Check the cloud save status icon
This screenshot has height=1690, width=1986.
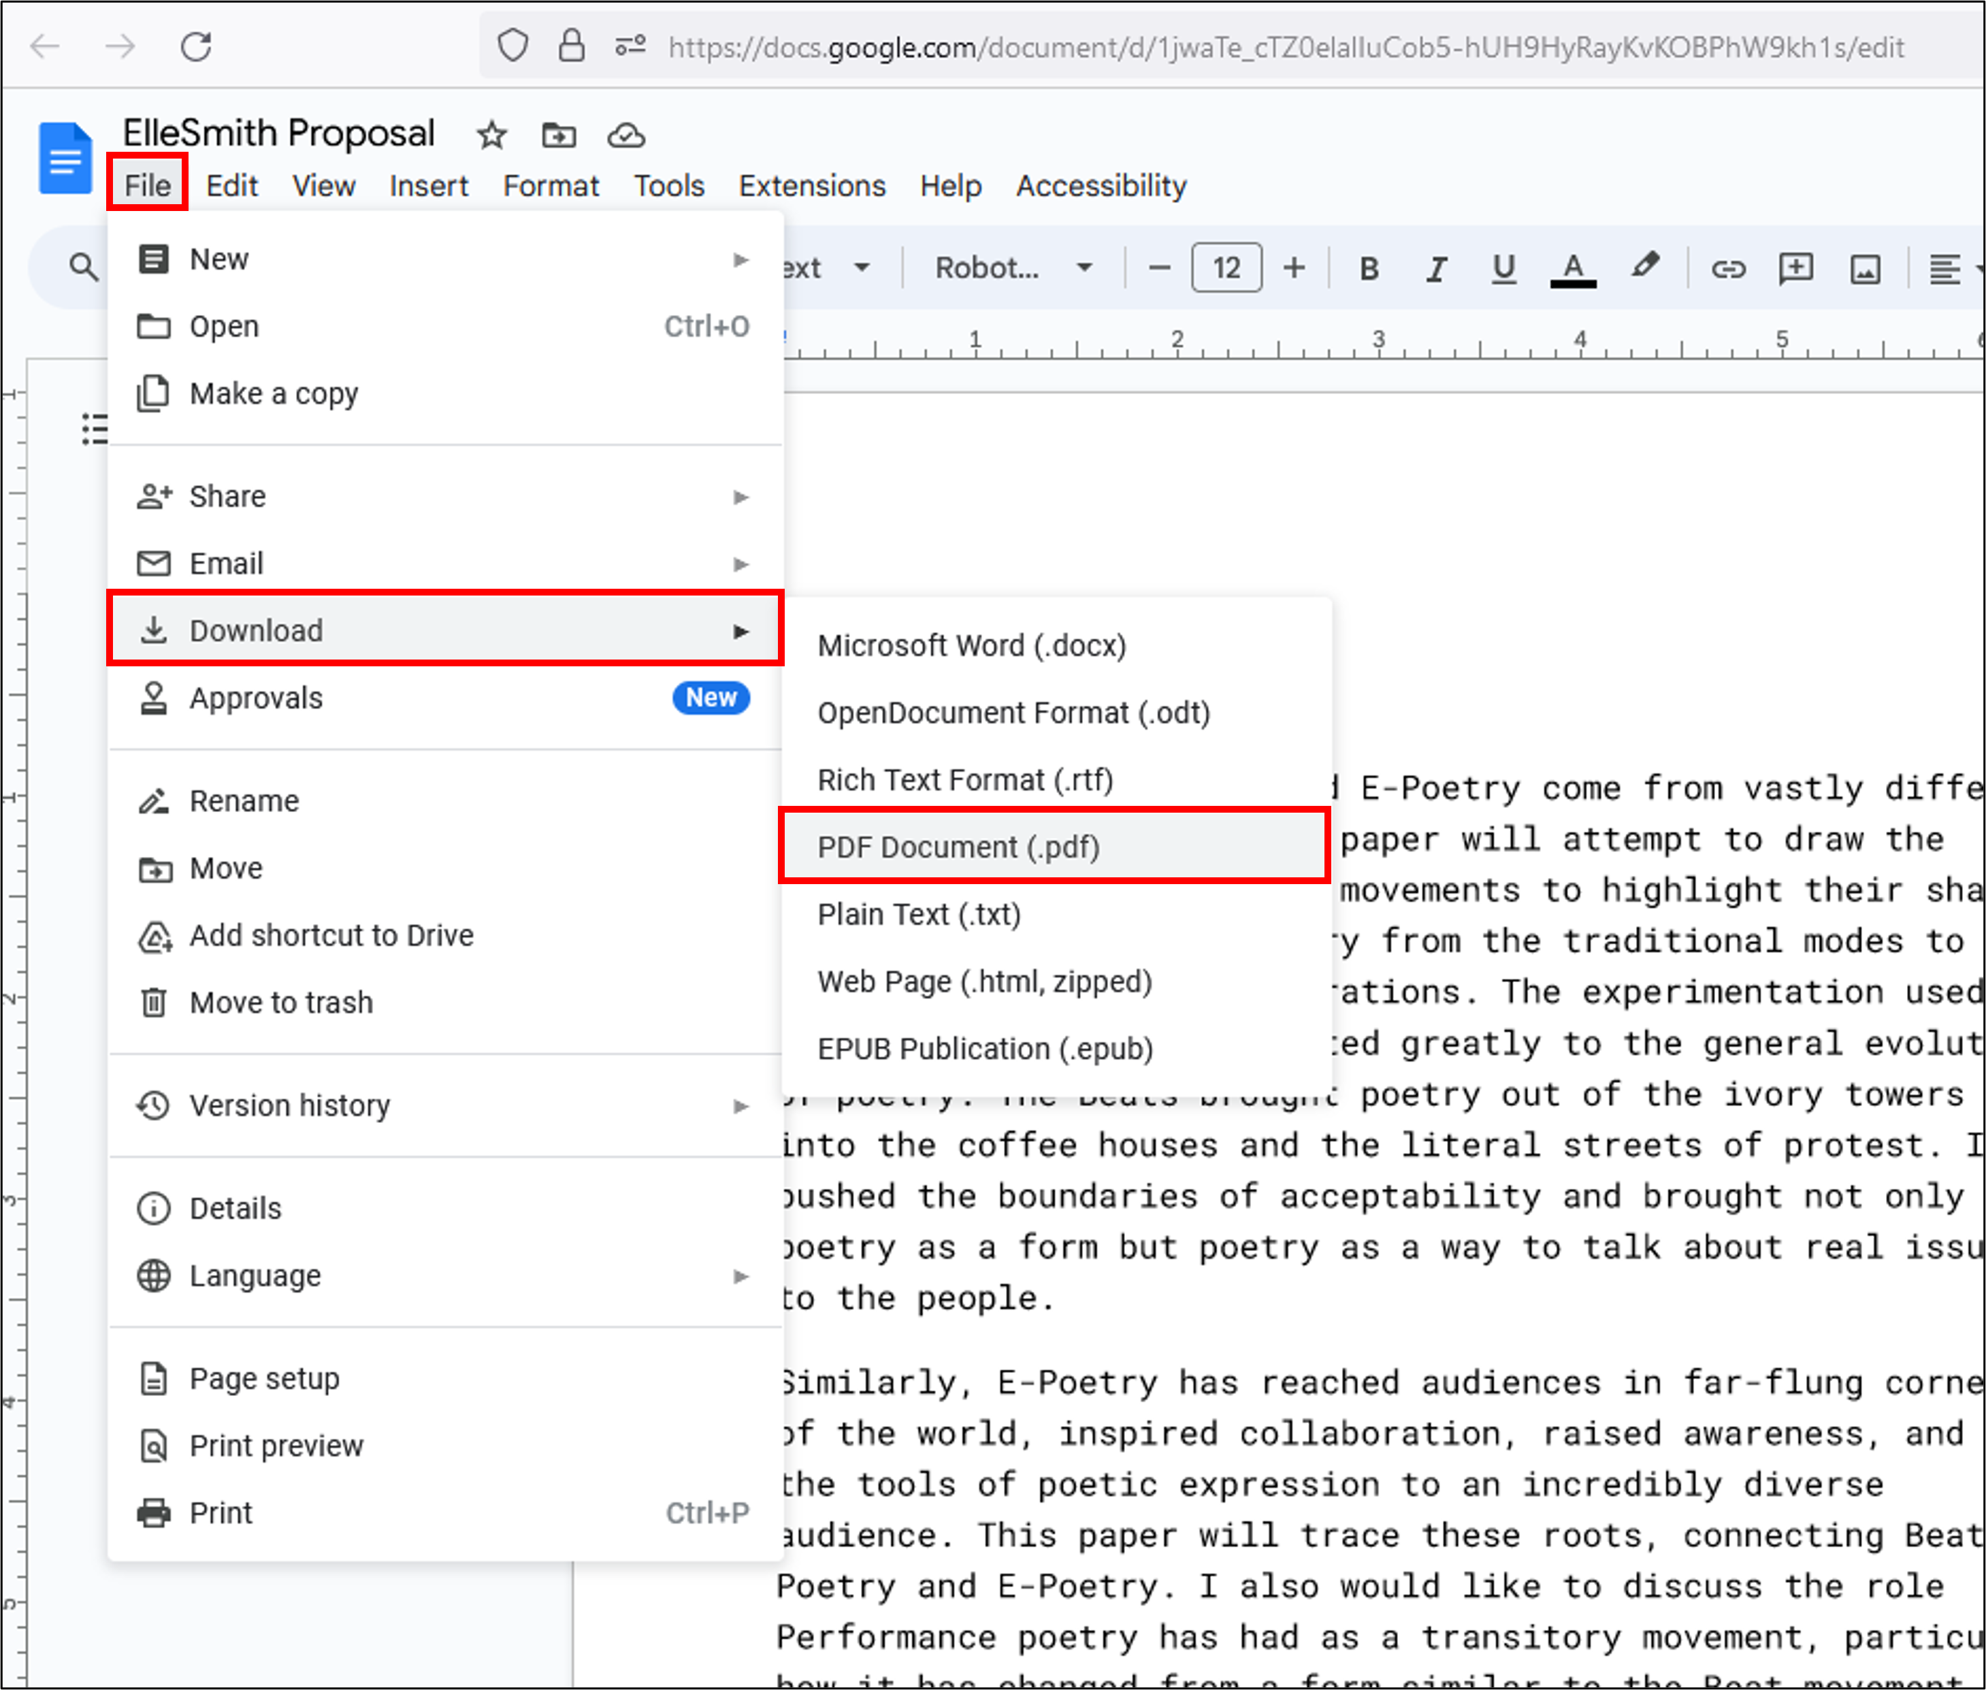tap(625, 135)
